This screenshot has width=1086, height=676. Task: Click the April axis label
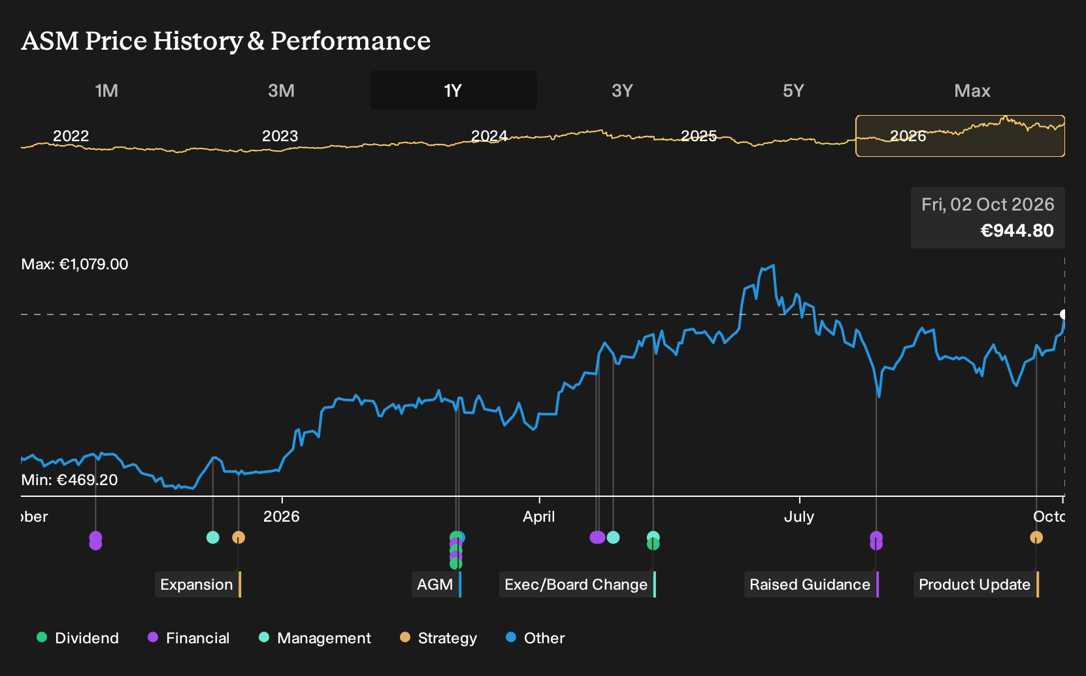point(539,516)
